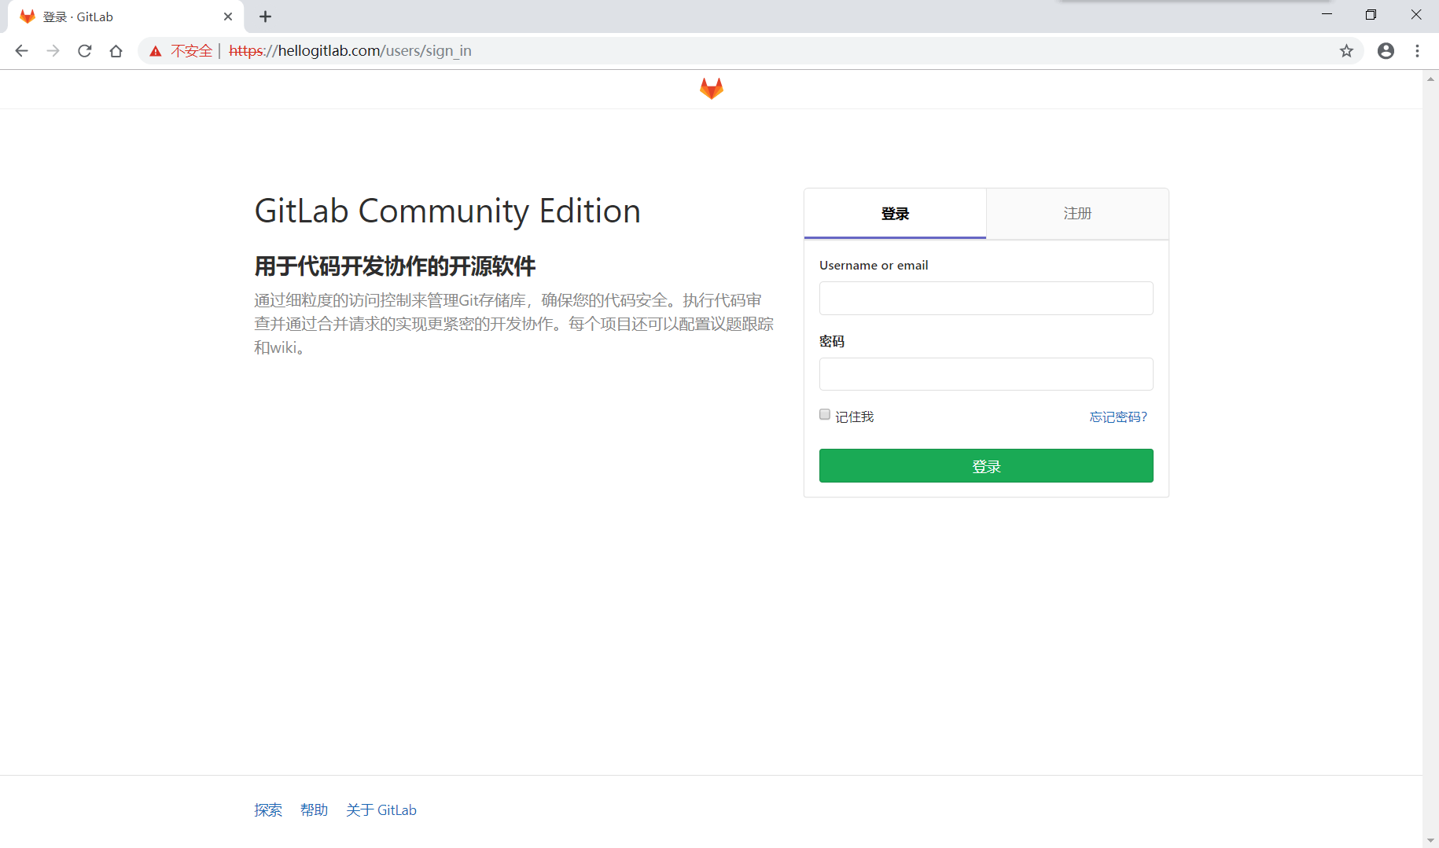Open the browser profile avatar icon
Screen dimensions: 1439x848
click(x=1386, y=51)
